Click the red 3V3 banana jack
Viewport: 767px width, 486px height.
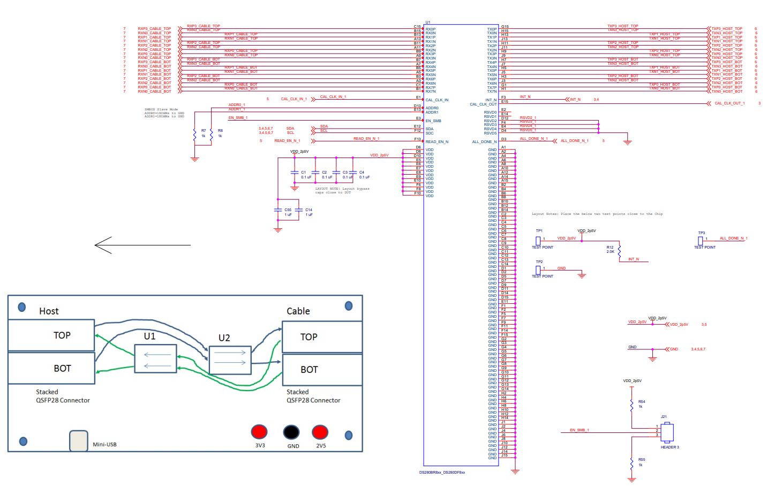point(259,432)
